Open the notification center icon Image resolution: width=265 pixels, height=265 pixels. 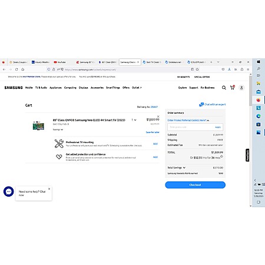pyautogui.click(x=259, y=202)
